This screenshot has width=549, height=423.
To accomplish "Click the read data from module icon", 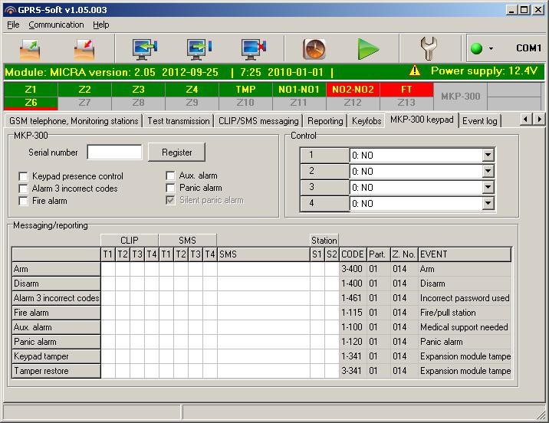I will click(145, 49).
